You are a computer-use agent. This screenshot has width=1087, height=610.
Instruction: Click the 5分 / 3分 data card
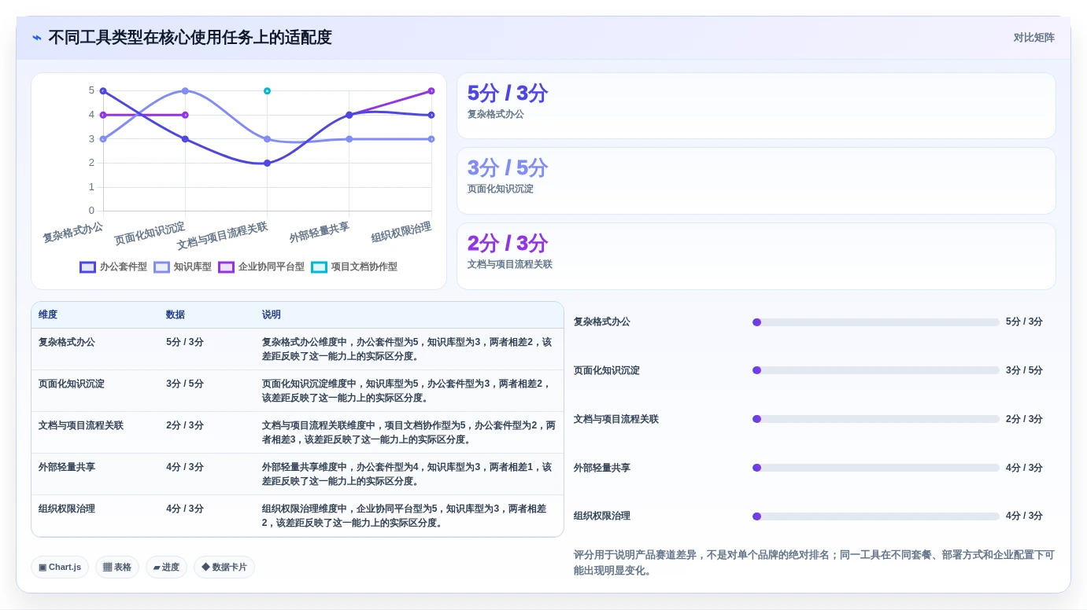(x=756, y=106)
